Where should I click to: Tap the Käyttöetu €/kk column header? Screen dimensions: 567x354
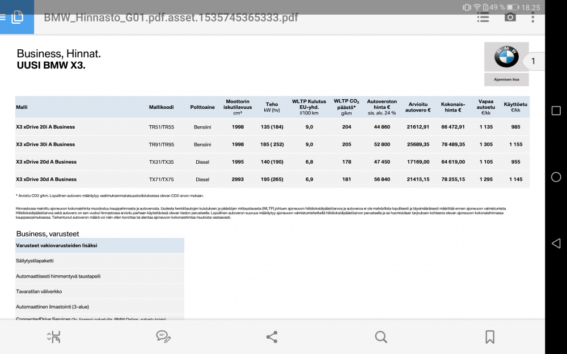pos(515,107)
